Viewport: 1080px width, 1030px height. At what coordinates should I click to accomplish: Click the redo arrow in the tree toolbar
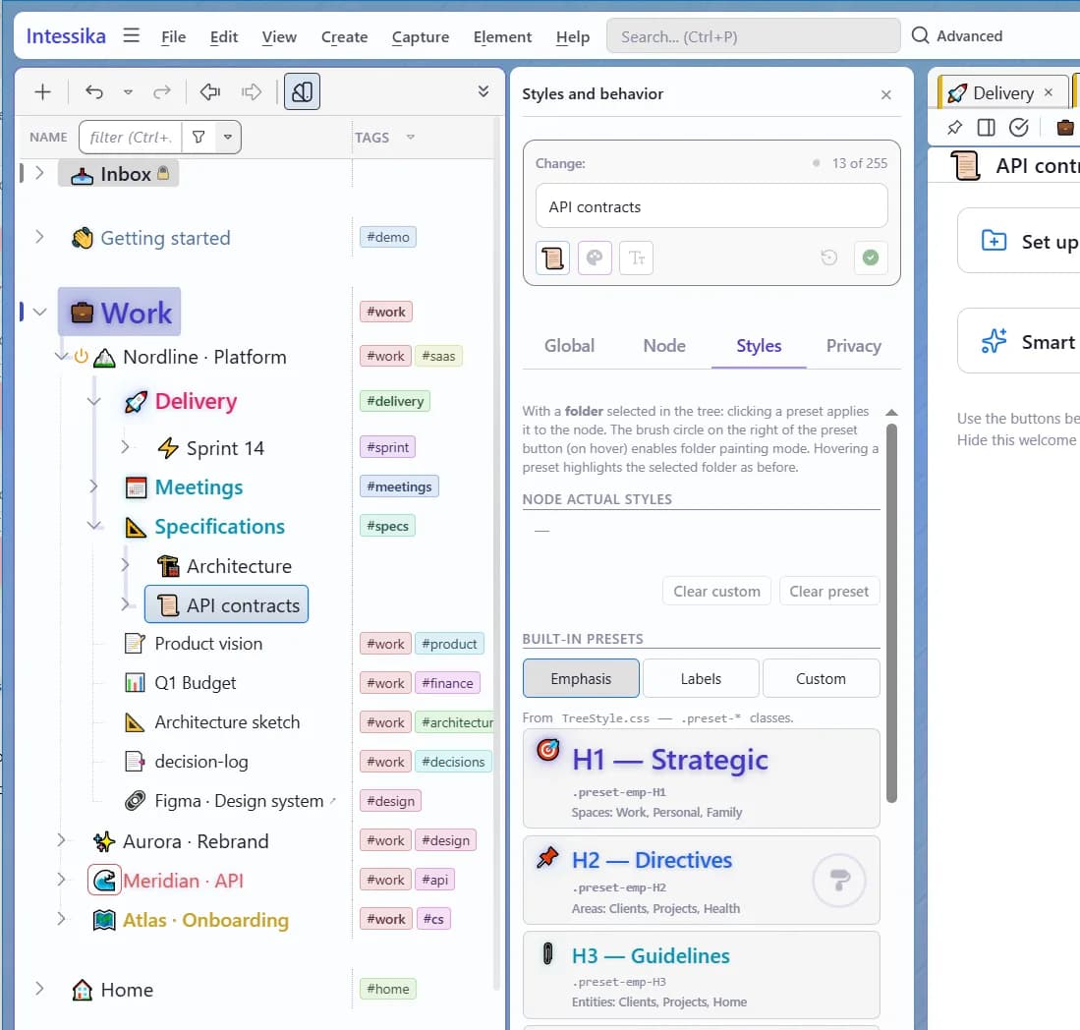point(162,91)
